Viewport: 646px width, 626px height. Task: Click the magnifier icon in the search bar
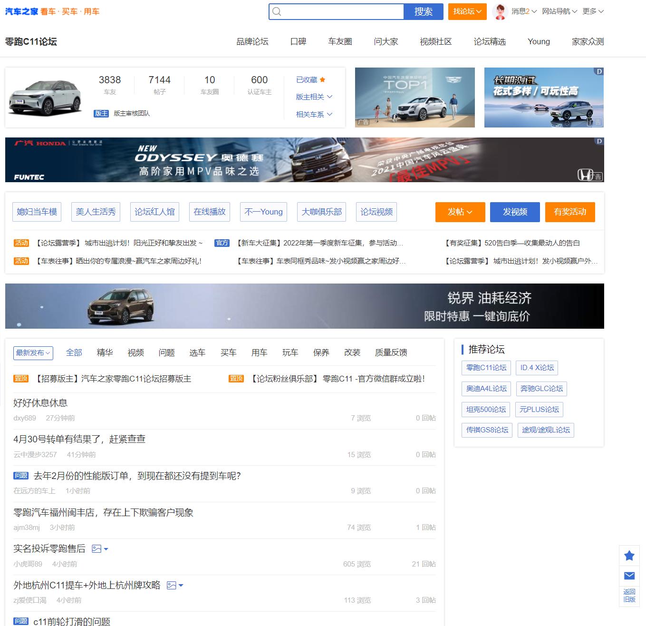tap(277, 11)
